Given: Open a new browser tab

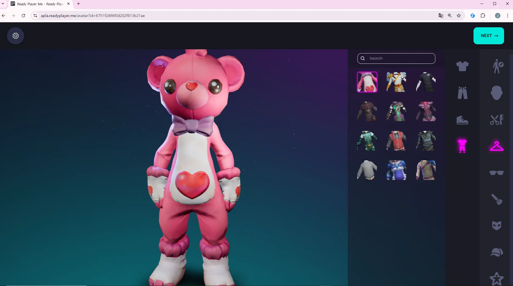Looking at the screenshot, I should [78, 4].
